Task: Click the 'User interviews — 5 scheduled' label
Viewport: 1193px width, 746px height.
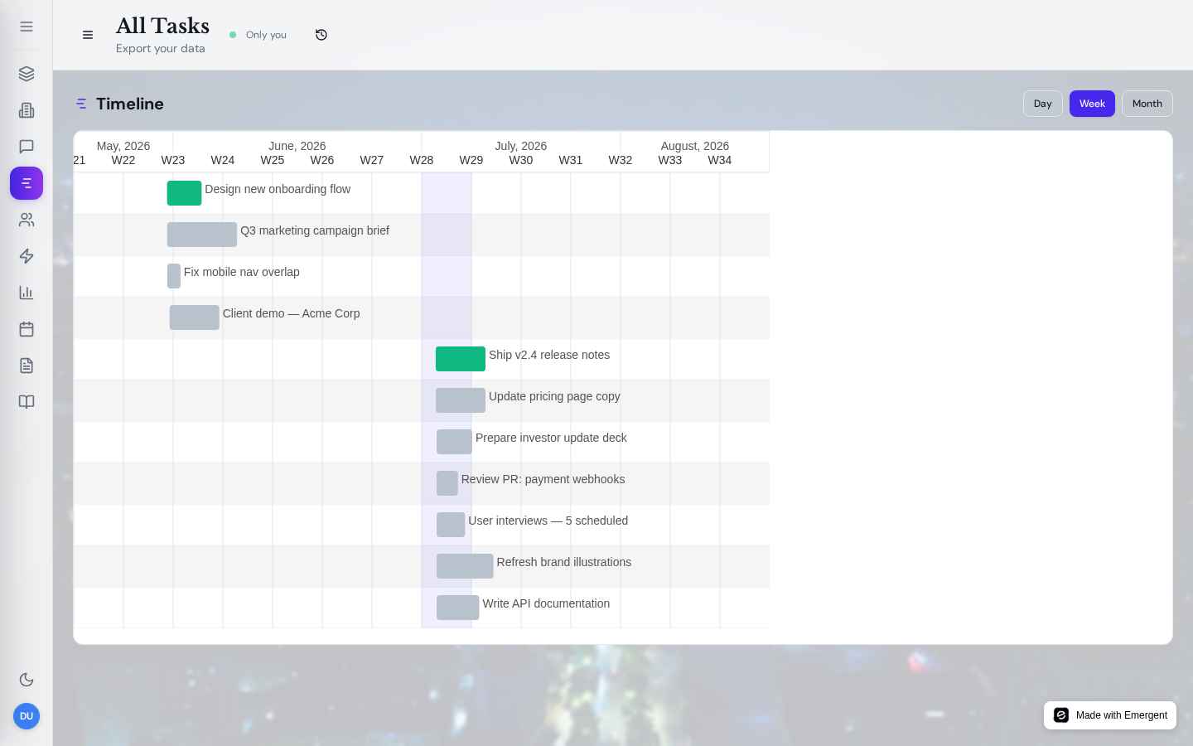Action: [548, 521]
